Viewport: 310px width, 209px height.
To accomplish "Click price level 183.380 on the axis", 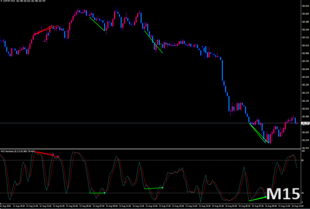I will point(305,22).
